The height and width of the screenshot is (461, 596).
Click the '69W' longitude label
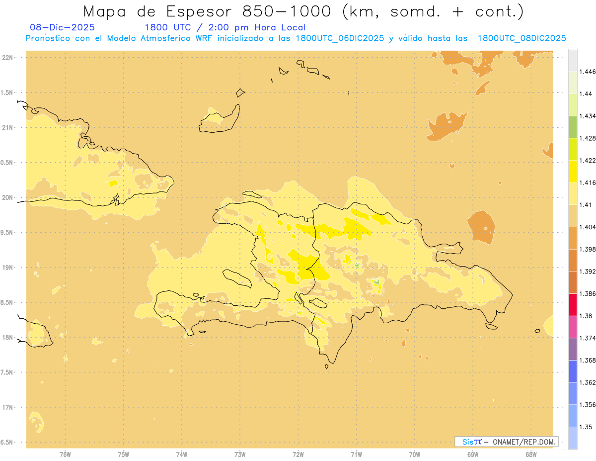tap(473, 455)
